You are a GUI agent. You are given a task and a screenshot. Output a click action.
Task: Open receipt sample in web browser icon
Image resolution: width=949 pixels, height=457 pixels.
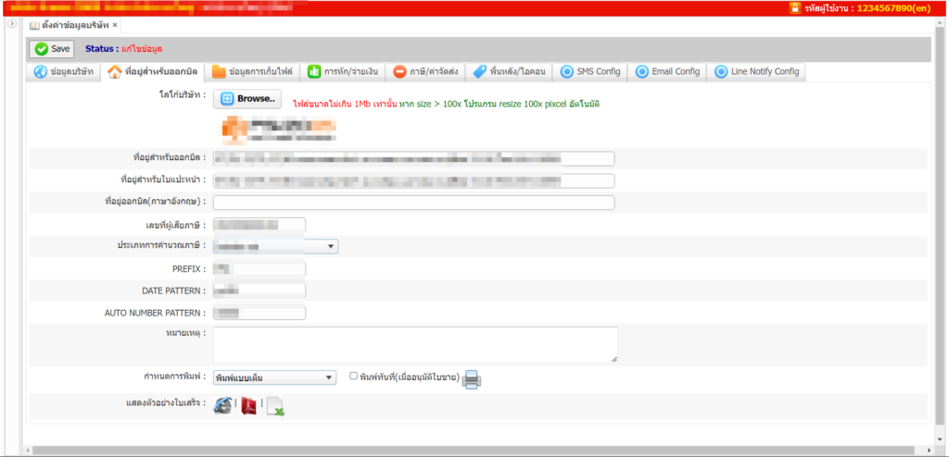click(222, 405)
